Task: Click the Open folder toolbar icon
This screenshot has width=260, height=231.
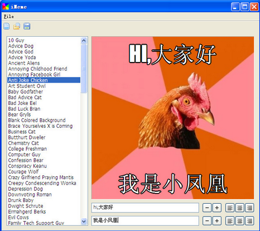Action: [x=17, y=26]
